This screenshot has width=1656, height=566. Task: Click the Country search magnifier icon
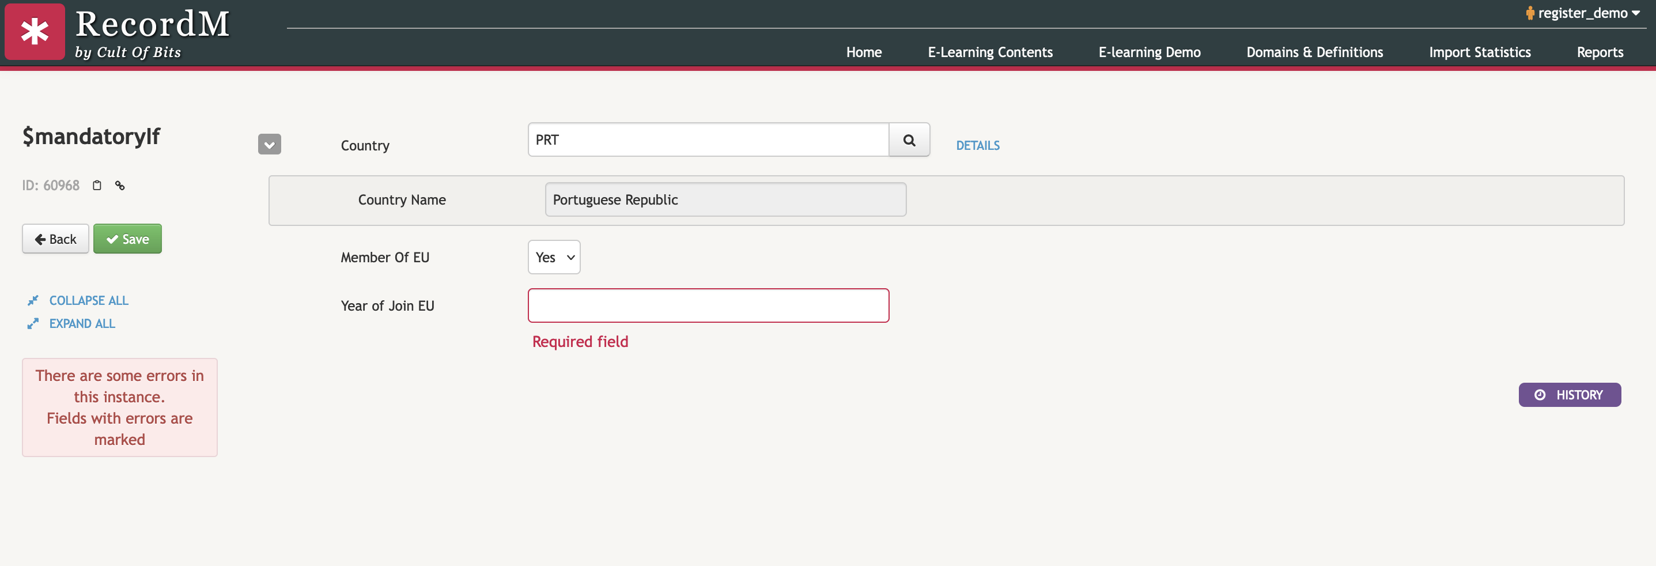click(909, 139)
